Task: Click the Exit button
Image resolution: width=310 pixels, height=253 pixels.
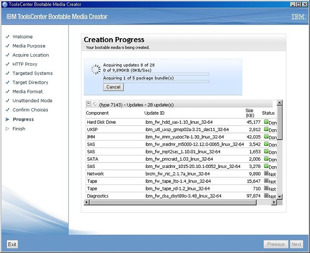Action: [12, 244]
